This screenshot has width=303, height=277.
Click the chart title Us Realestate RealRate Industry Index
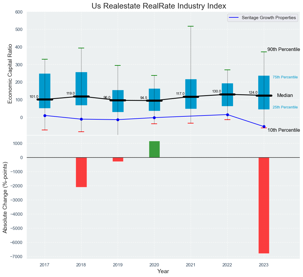pyautogui.click(x=159, y=6)
